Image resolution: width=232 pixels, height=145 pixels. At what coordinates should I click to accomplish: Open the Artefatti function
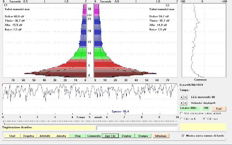pyautogui.click(x=45, y=136)
